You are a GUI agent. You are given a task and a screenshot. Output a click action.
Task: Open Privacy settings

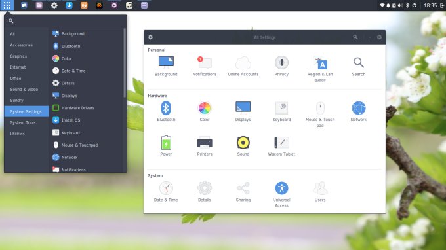click(x=281, y=66)
